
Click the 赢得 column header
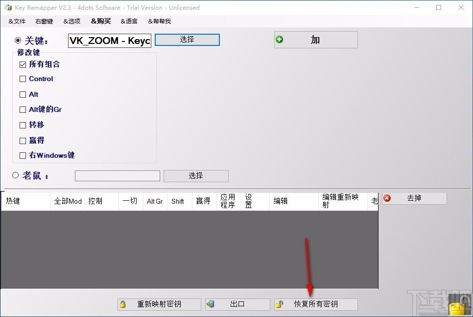point(204,201)
